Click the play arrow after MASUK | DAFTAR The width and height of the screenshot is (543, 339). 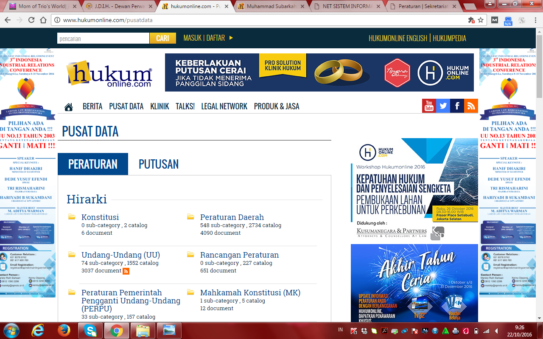click(231, 38)
